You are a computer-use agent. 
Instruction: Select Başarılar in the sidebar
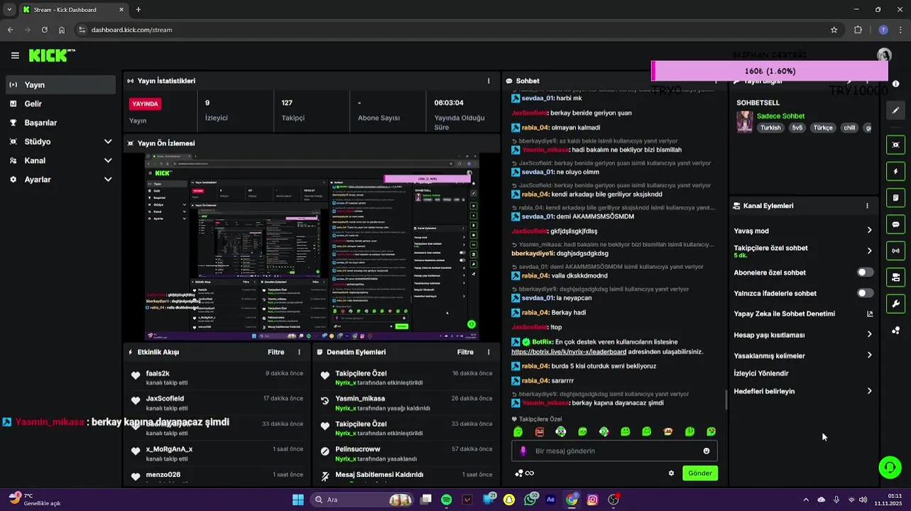coord(60,123)
